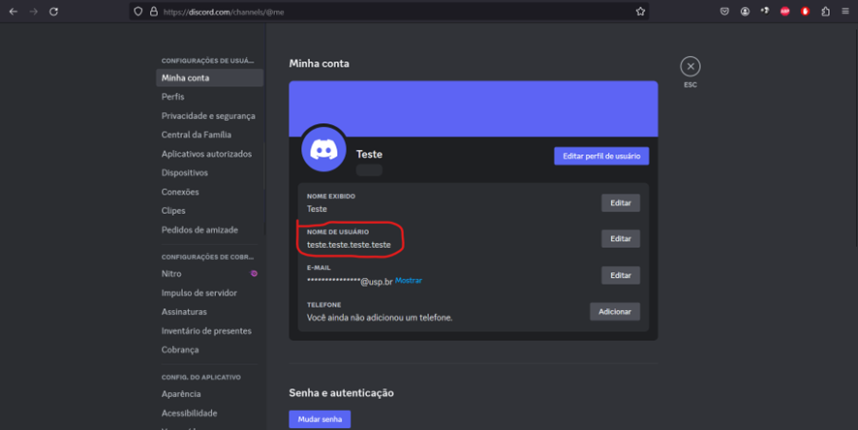Close settings with the ESC circle button
This screenshot has height=430, width=858.
coord(690,67)
